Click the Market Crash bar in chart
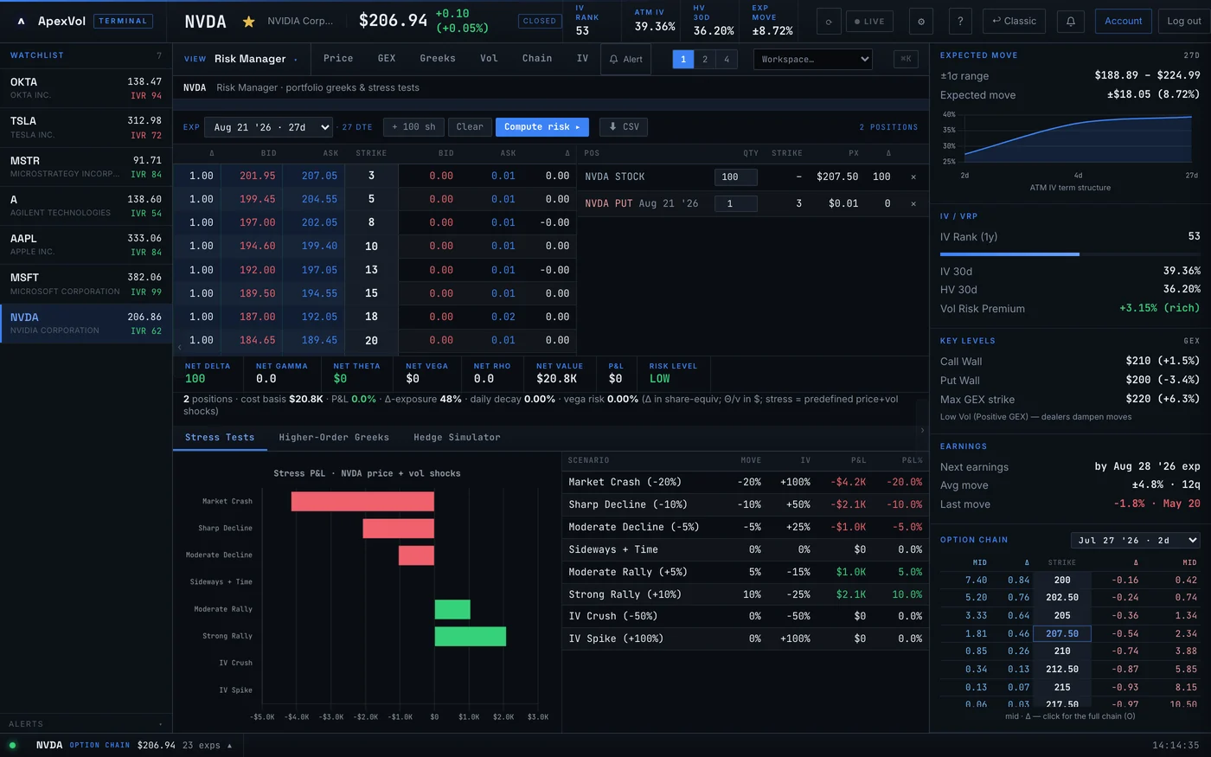 pyautogui.click(x=362, y=502)
